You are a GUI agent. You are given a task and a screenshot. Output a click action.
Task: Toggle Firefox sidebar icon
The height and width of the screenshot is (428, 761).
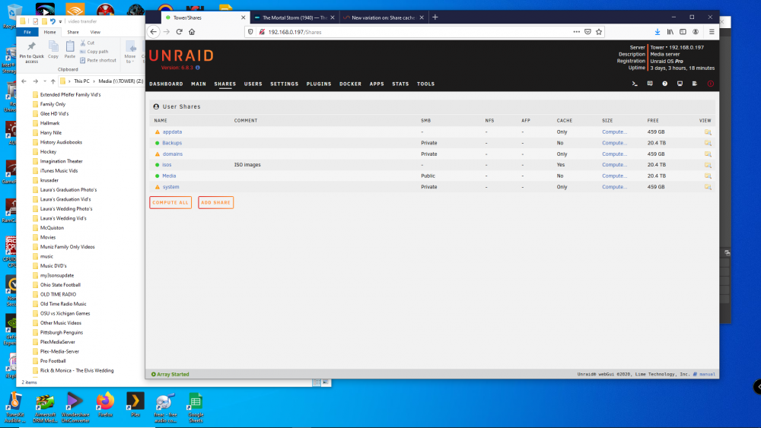[683, 32]
